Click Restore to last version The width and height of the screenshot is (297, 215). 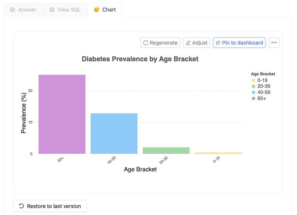click(50, 206)
